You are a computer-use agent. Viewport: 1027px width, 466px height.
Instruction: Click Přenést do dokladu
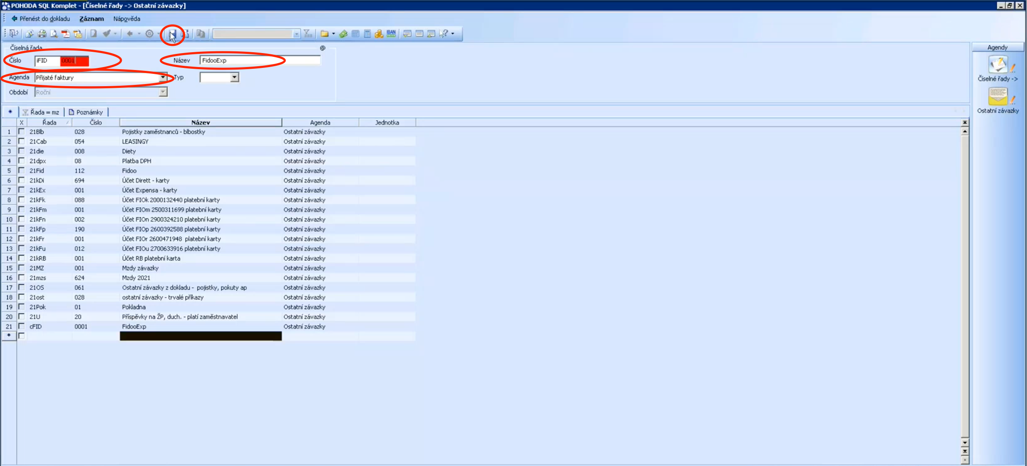41,19
